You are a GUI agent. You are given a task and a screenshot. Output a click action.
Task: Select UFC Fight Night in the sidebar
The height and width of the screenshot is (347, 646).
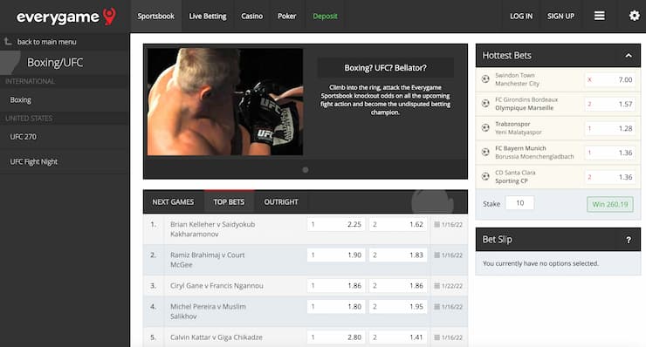point(65,162)
